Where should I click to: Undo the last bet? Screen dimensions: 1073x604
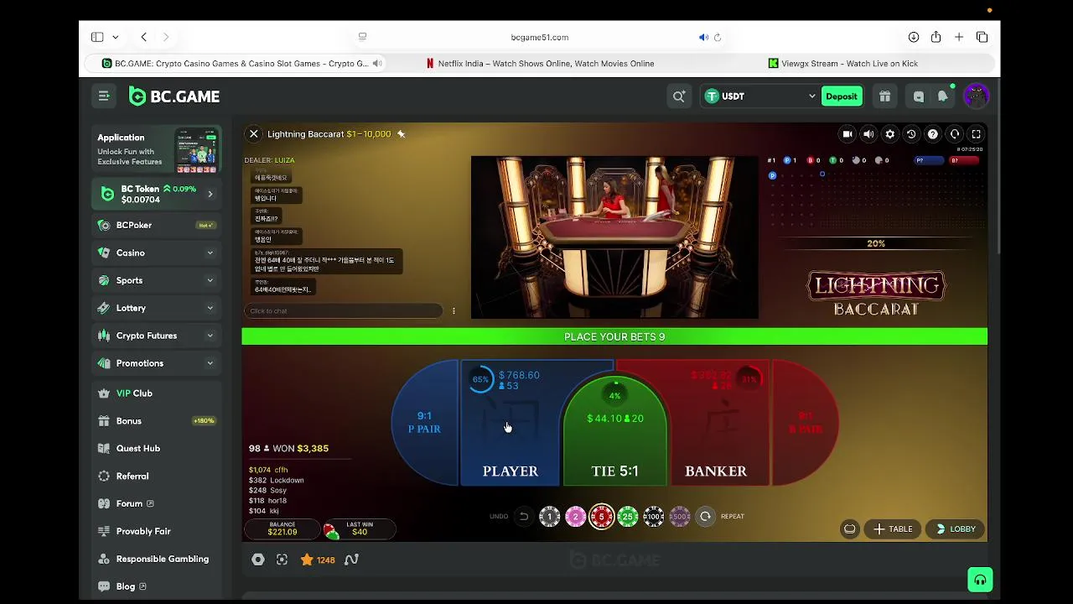[x=523, y=517]
